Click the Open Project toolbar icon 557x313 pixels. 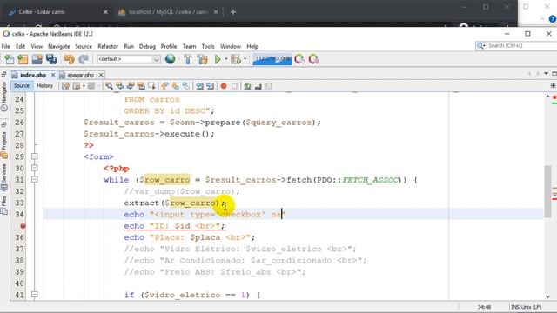(x=37, y=59)
